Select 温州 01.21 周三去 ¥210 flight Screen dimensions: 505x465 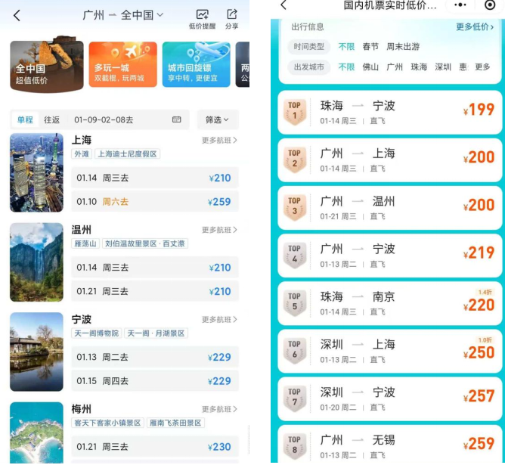155,291
